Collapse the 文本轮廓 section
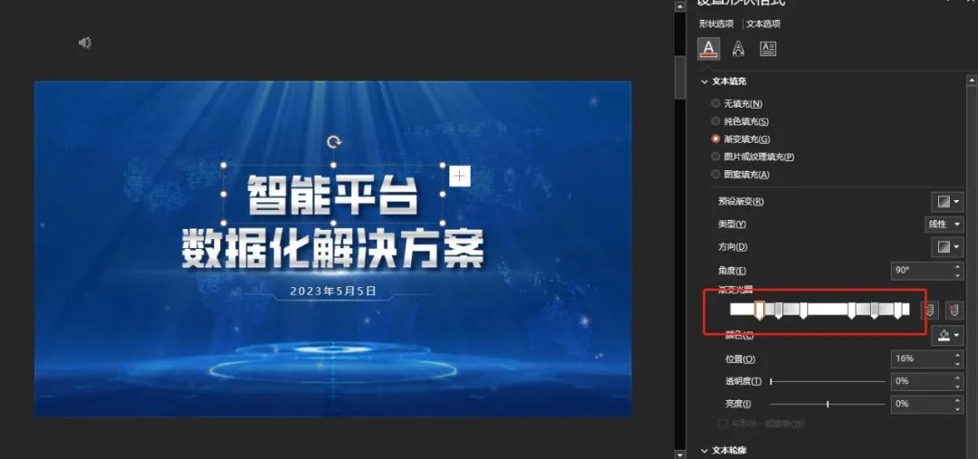 [705, 450]
